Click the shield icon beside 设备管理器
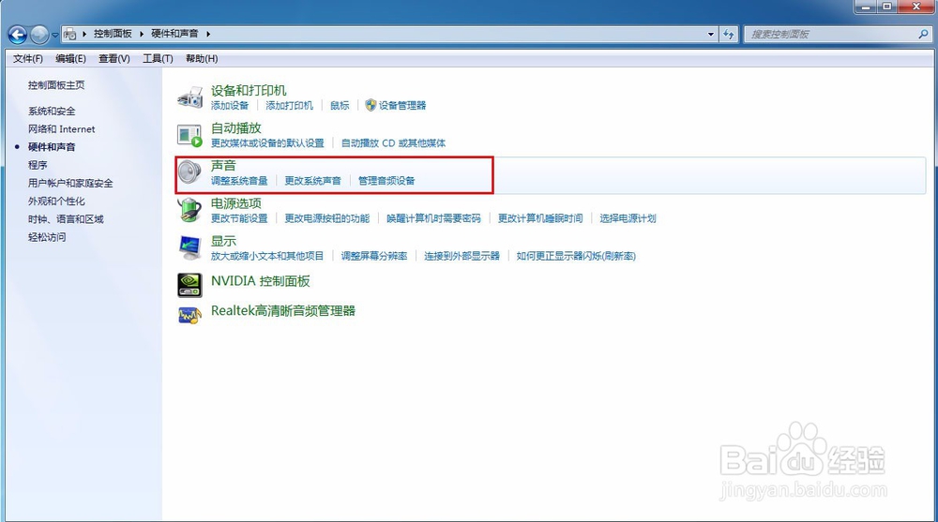Image resolution: width=938 pixels, height=522 pixels. click(x=371, y=105)
